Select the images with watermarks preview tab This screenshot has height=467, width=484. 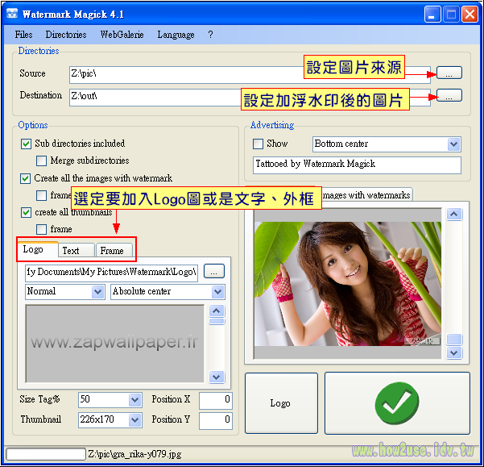point(366,195)
